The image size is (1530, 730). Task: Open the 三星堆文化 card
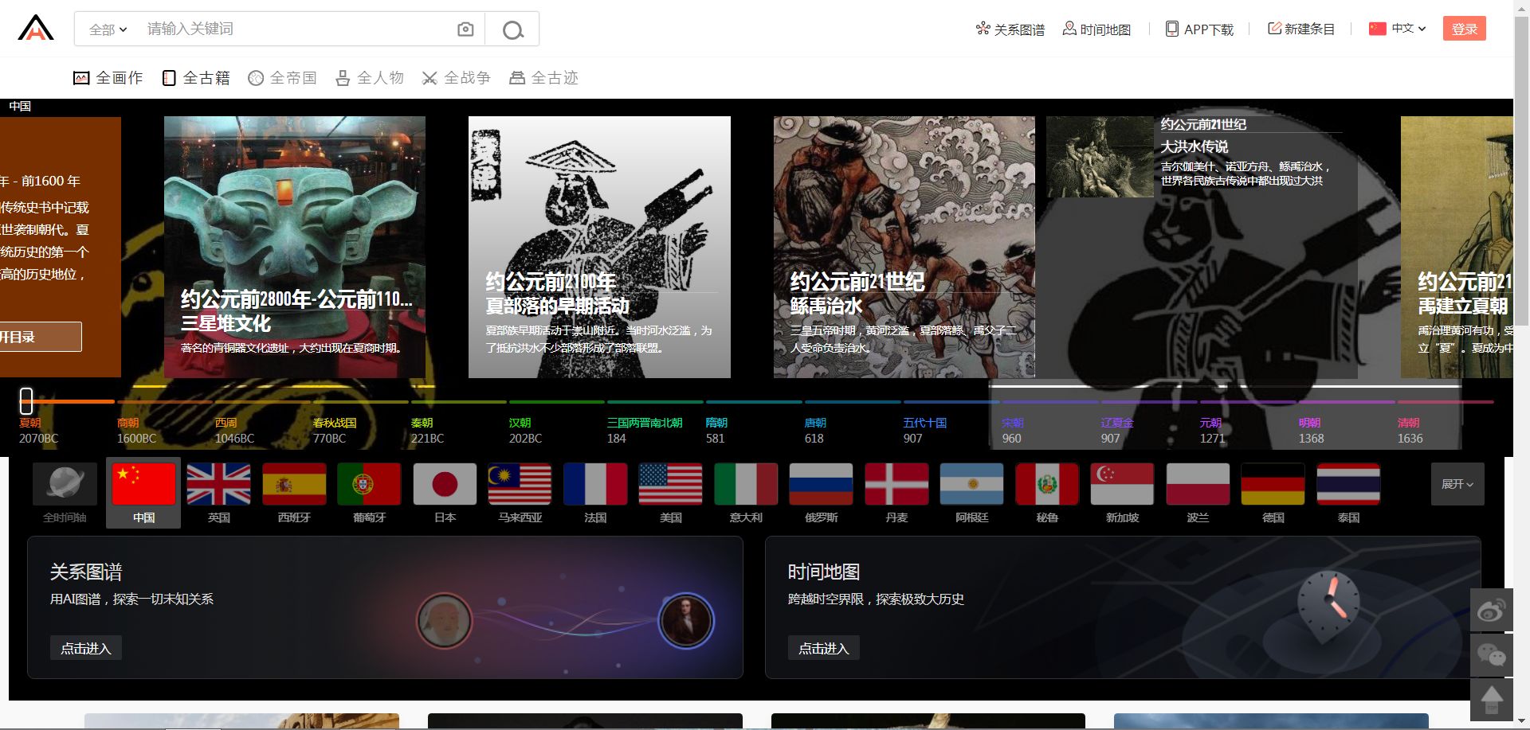(x=294, y=247)
